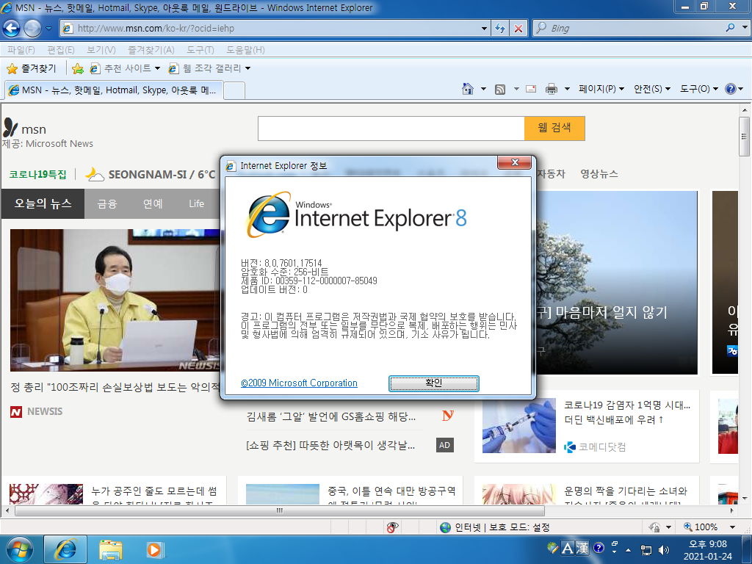Expand the zoom level 100% dropdown
Viewport: 752px width, 564px height.
point(732,527)
